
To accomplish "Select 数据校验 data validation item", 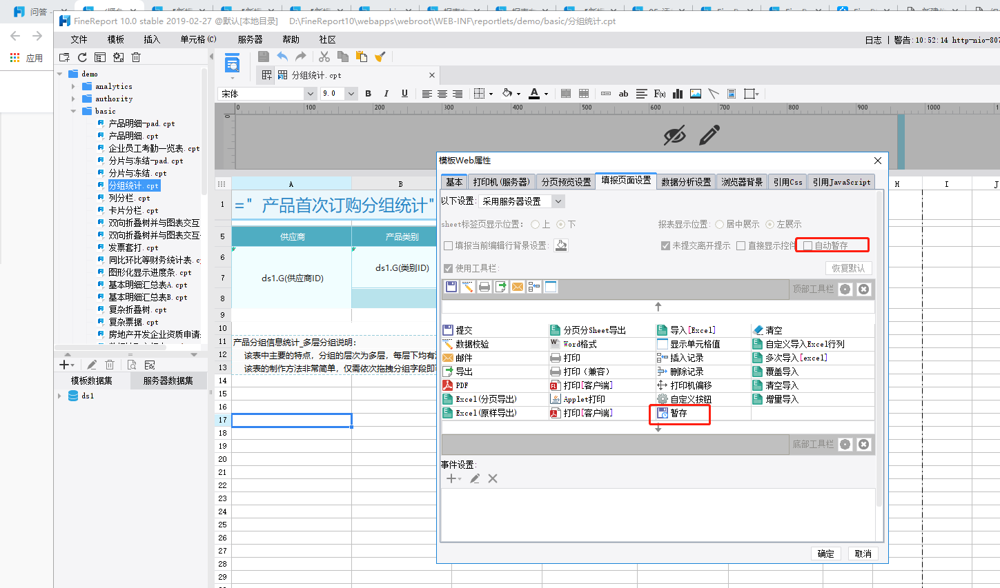I will 466,344.
